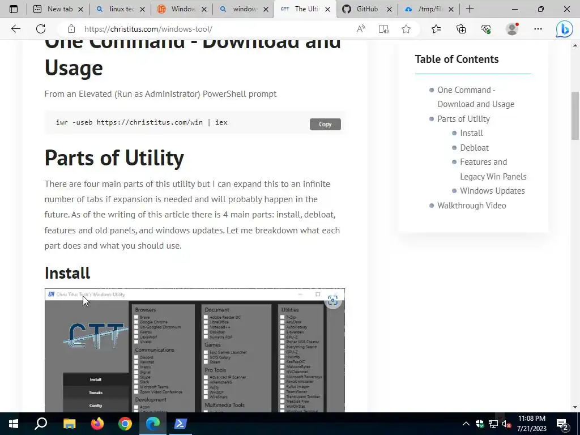Switch to the /tmp/file tab
Viewport: 580px width, 435px height.
tap(430, 9)
